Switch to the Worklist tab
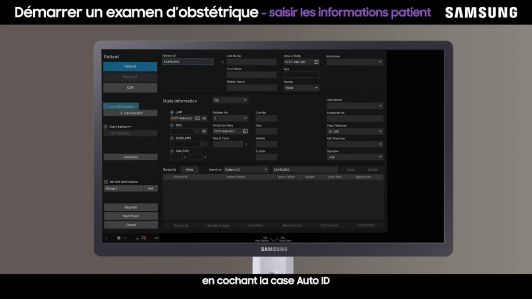Screen dimensions: 532x299 tap(130, 77)
